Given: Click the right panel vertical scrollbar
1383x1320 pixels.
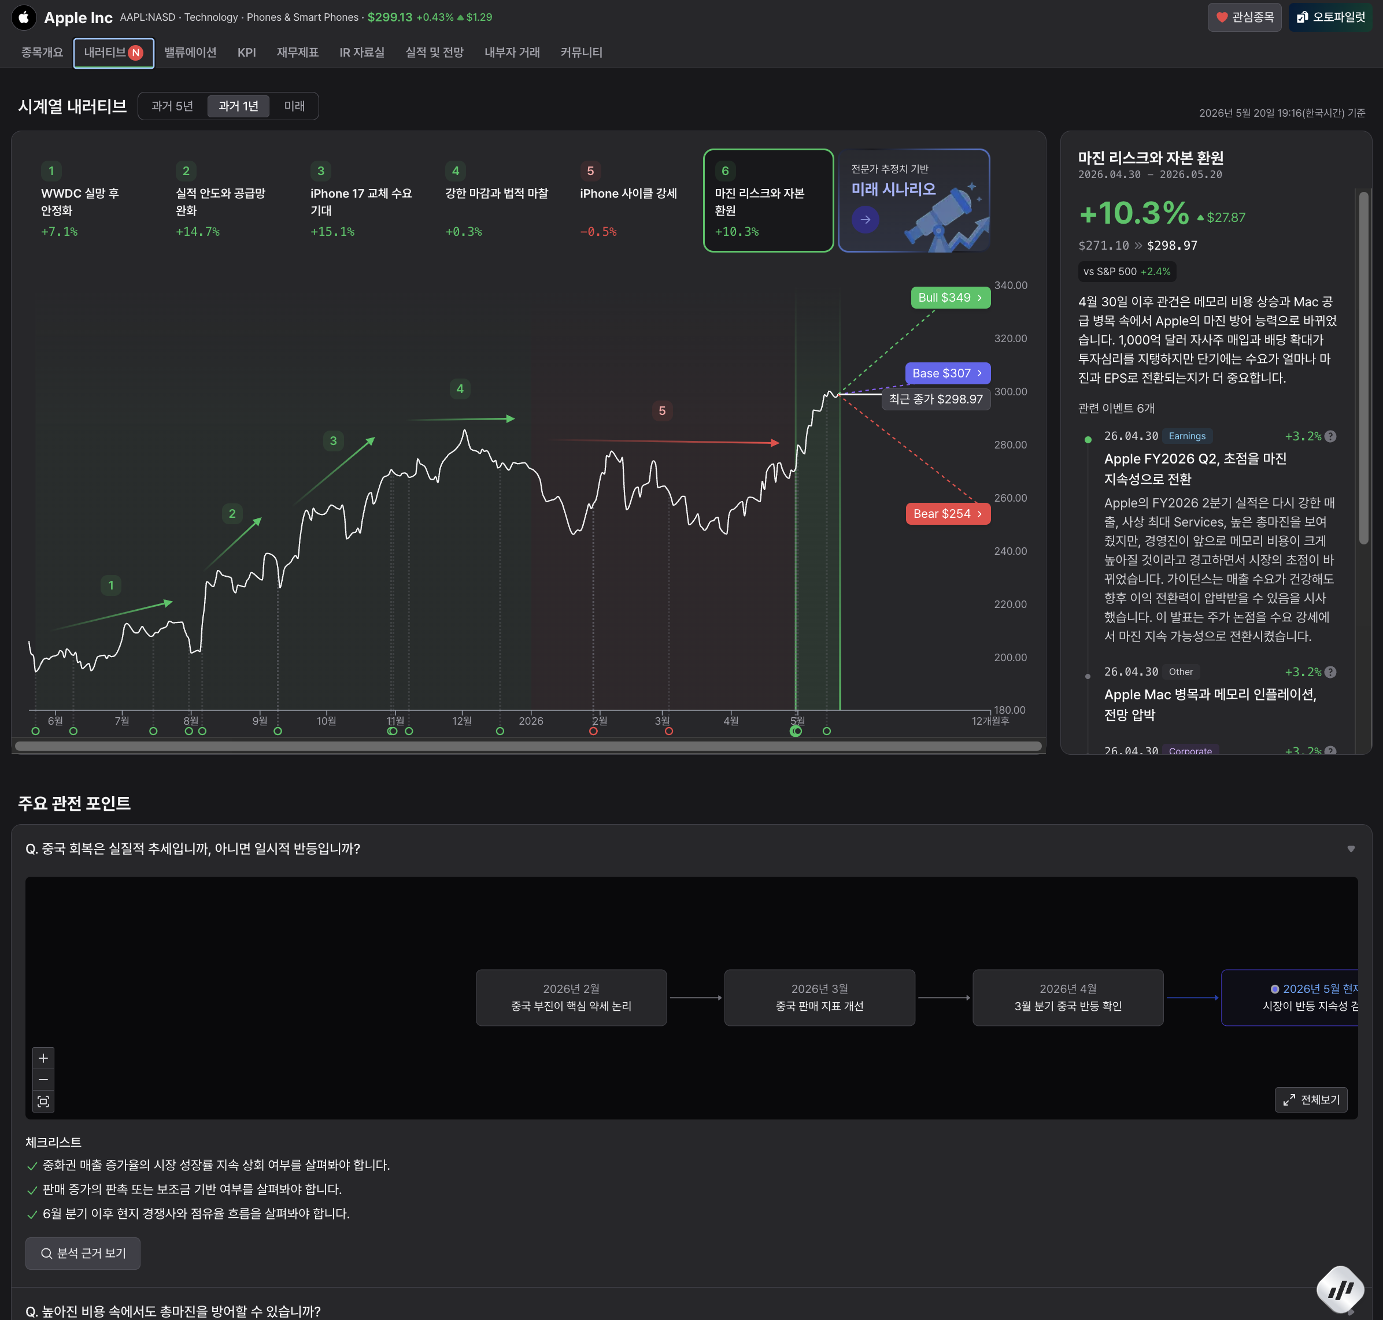Looking at the screenshot, I should (x=1363, y=368).
